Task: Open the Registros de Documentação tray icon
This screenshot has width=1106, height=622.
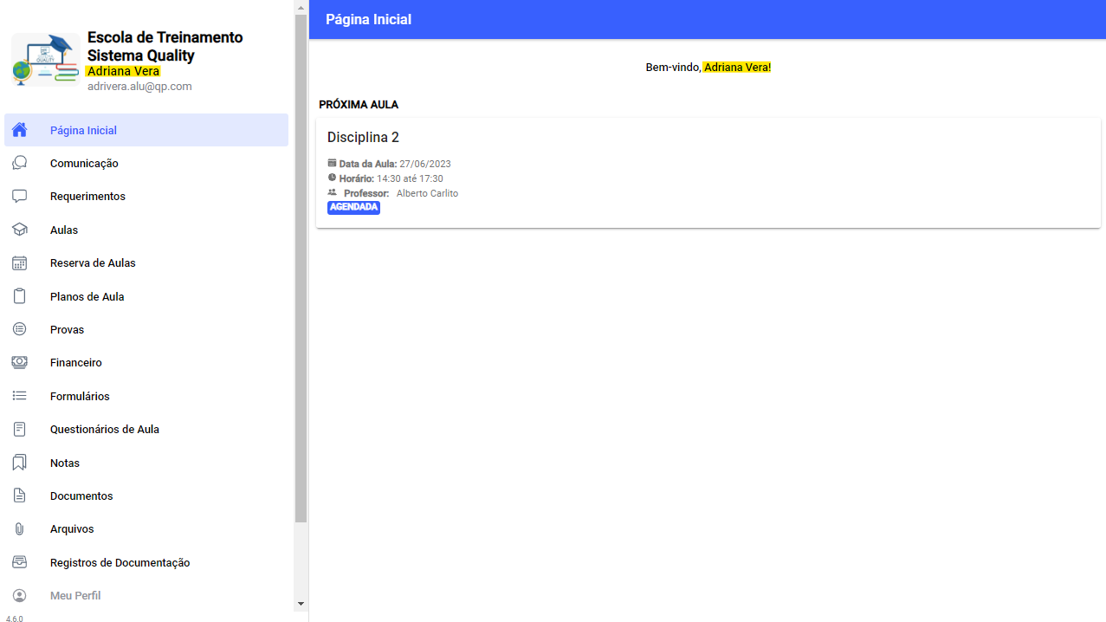Action: [x=19, y=562]
